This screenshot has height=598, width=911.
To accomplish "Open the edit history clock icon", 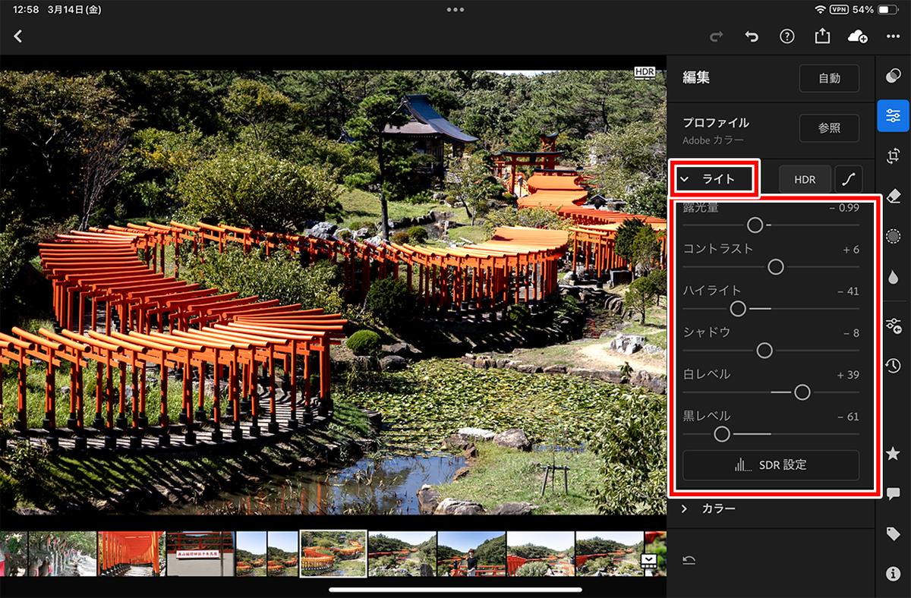I will pos(893,366).
